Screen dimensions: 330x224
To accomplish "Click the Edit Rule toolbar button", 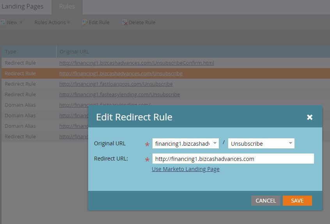I will tap(96, 22).
